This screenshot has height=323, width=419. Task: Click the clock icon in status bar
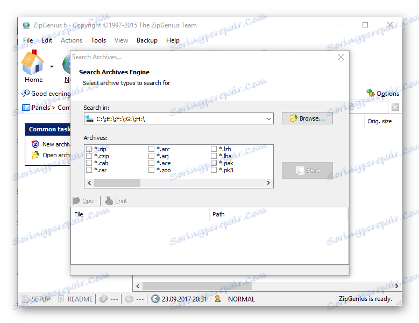(x=155, y=299)
